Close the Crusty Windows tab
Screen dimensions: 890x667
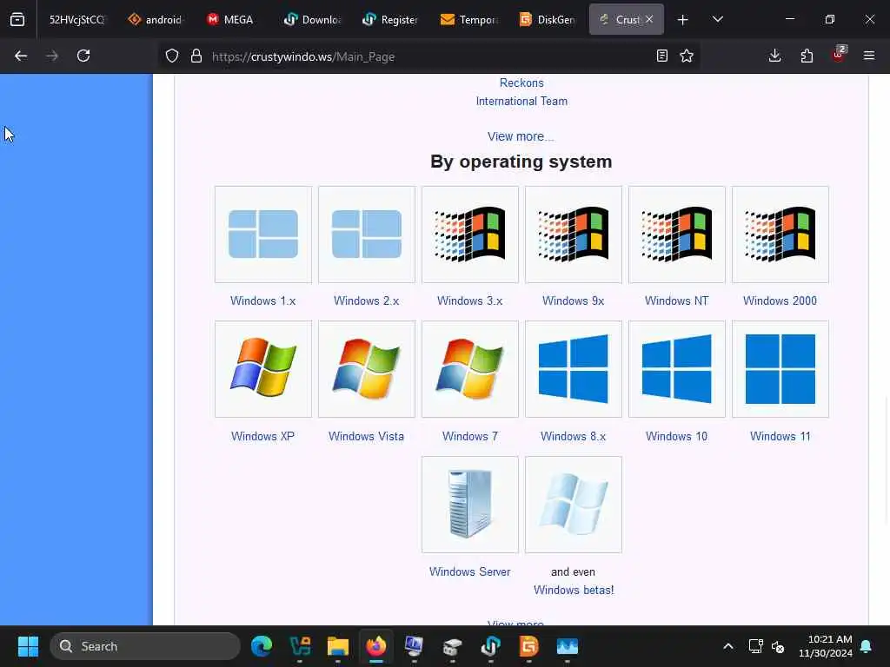click(649, 19)
